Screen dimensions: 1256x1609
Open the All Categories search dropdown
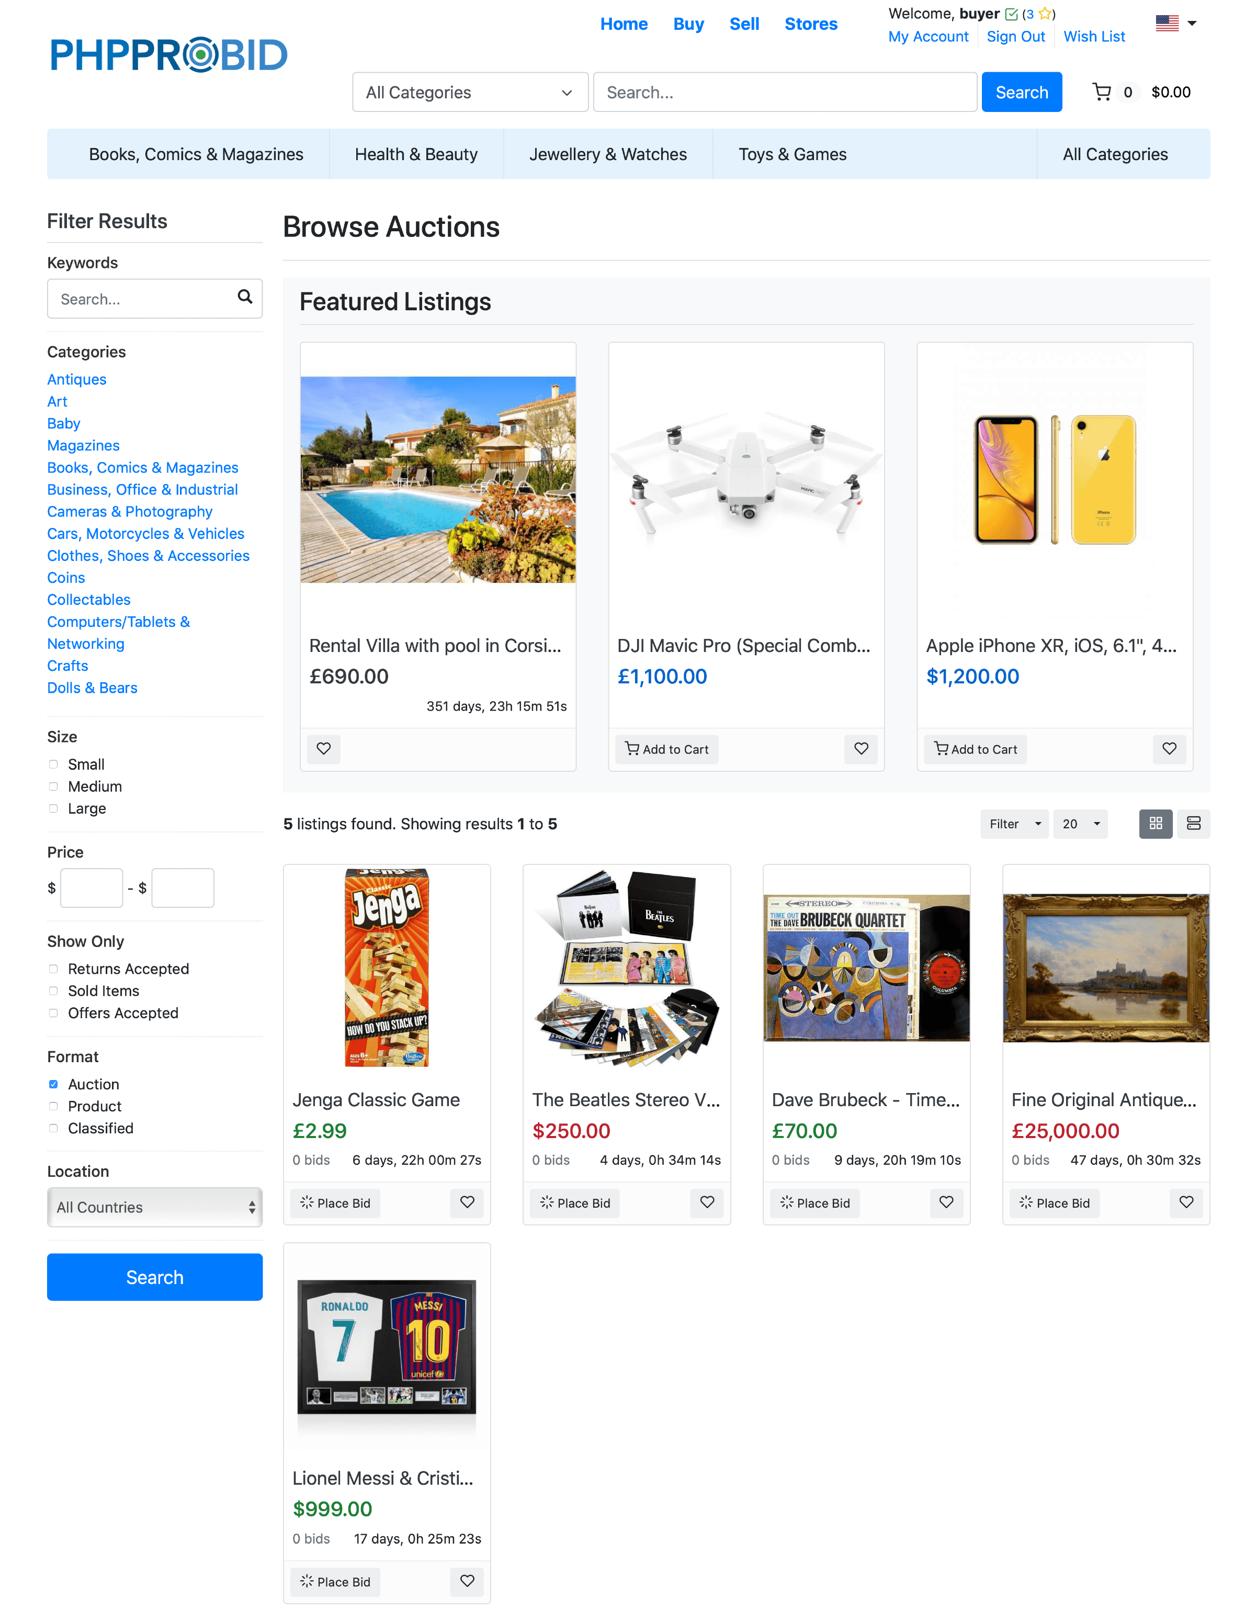[x=470, y=92]
